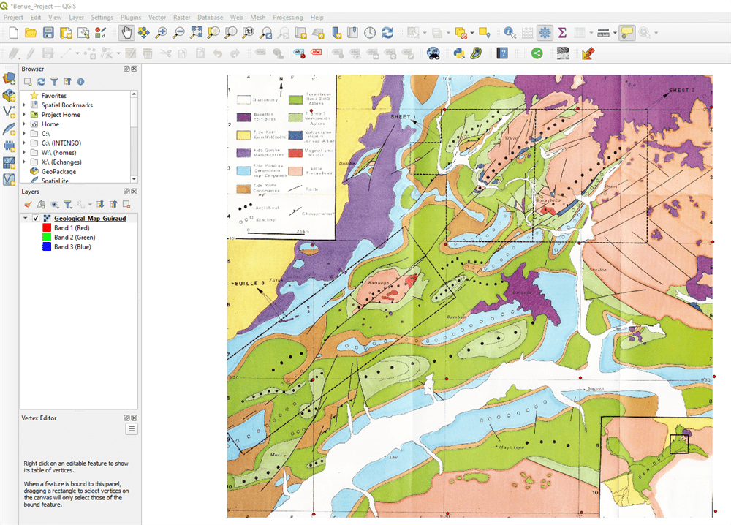The height and width of the screenshot is (525, 731).
Task: Open the Processing menu
Action: click(x=287, y=17)
